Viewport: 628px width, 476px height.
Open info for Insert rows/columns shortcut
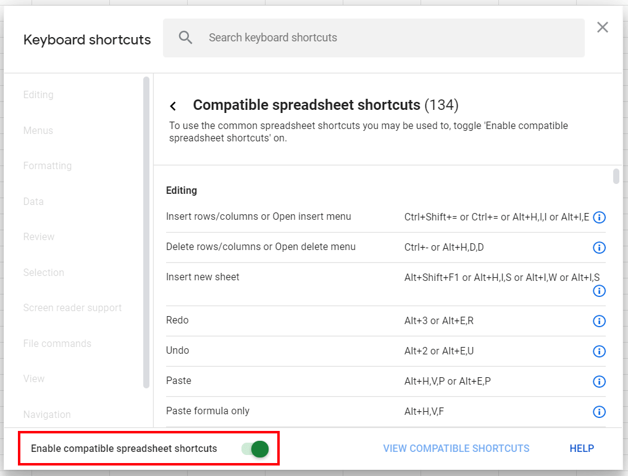pos(598,217)
